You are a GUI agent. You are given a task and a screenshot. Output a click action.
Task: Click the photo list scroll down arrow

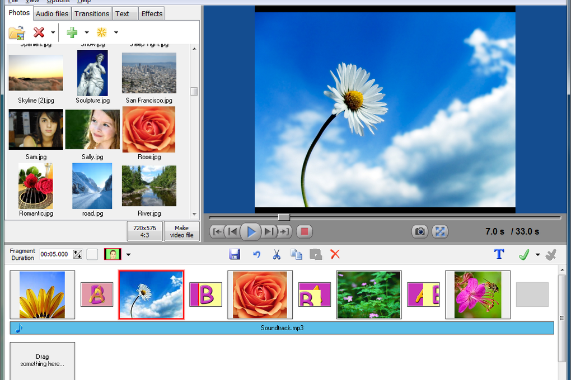pos(194,214)
